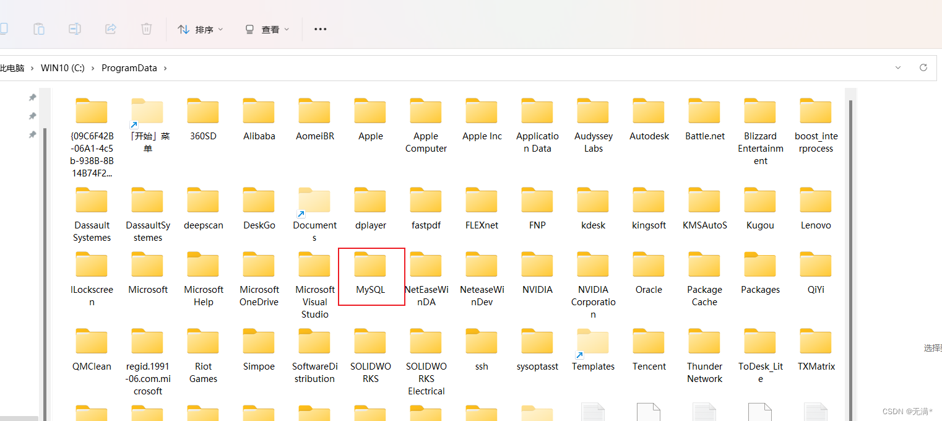942x421 pixels.
Task: Select the Apple Inc folder
Action: (x=482, y=119)
